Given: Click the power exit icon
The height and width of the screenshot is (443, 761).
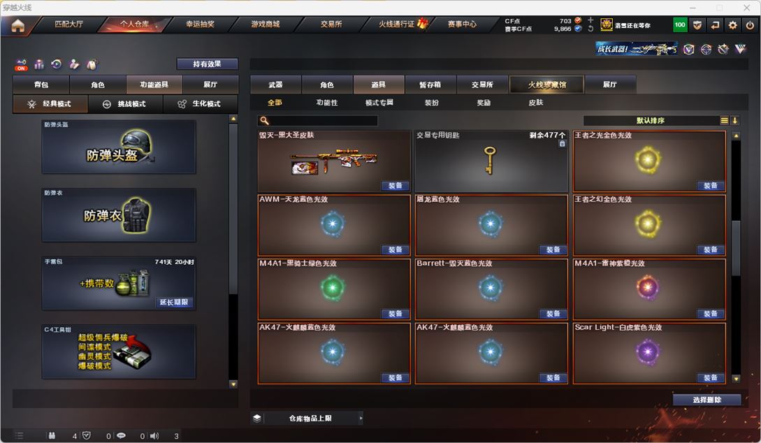Looking at the screenshot, I should (x=750, y=25).
